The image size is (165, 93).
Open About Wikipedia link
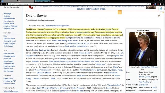click(x=9, y=38)
